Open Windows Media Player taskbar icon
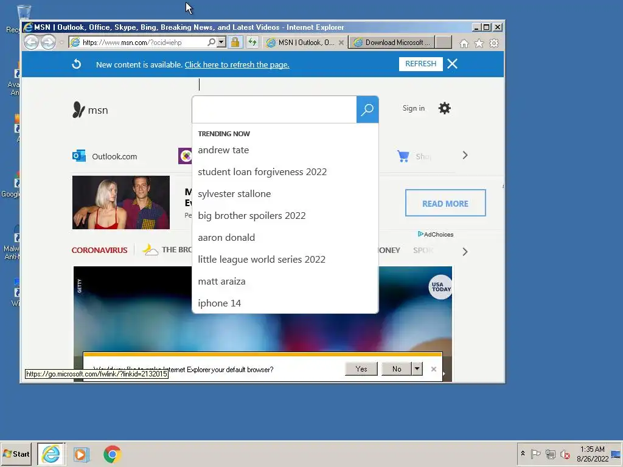The height and width of the screenshot is (467, 623). [81, 454]
